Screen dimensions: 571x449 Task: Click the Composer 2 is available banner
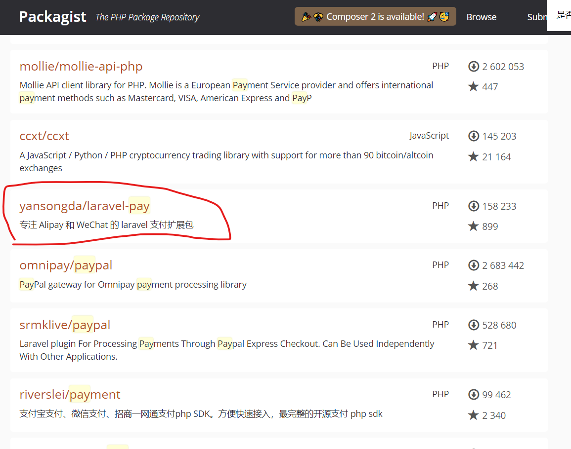click(375, 17)
